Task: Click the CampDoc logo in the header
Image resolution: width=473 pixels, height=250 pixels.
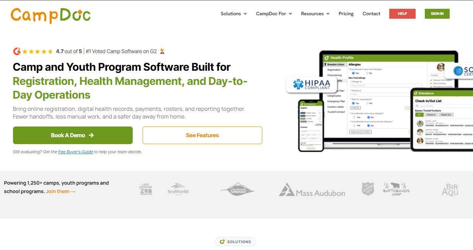Action: click(50, 15)
